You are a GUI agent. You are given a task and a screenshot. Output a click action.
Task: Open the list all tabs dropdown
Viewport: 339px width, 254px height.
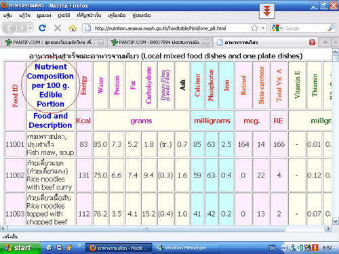click(x=336, y=42)
